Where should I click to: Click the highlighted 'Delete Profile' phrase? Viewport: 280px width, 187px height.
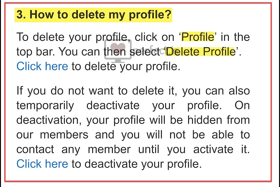(x=201, y=52)
